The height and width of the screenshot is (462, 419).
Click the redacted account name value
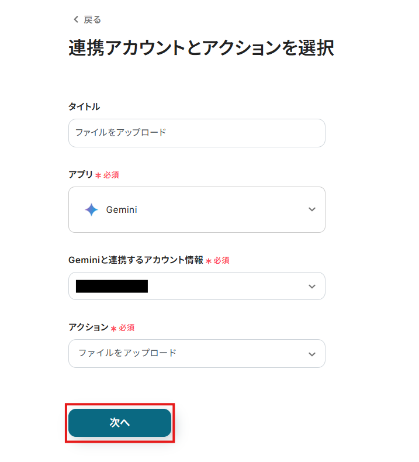tap(112, 286)
